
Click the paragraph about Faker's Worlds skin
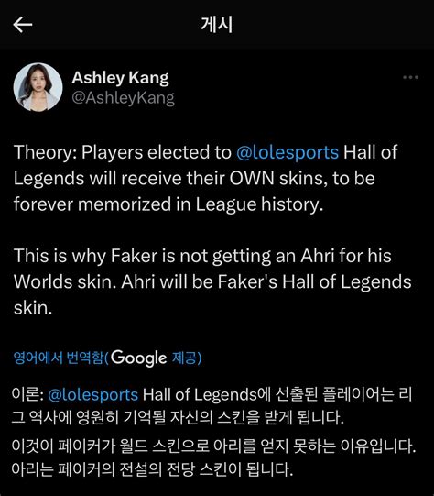click(x=212, y=281)
